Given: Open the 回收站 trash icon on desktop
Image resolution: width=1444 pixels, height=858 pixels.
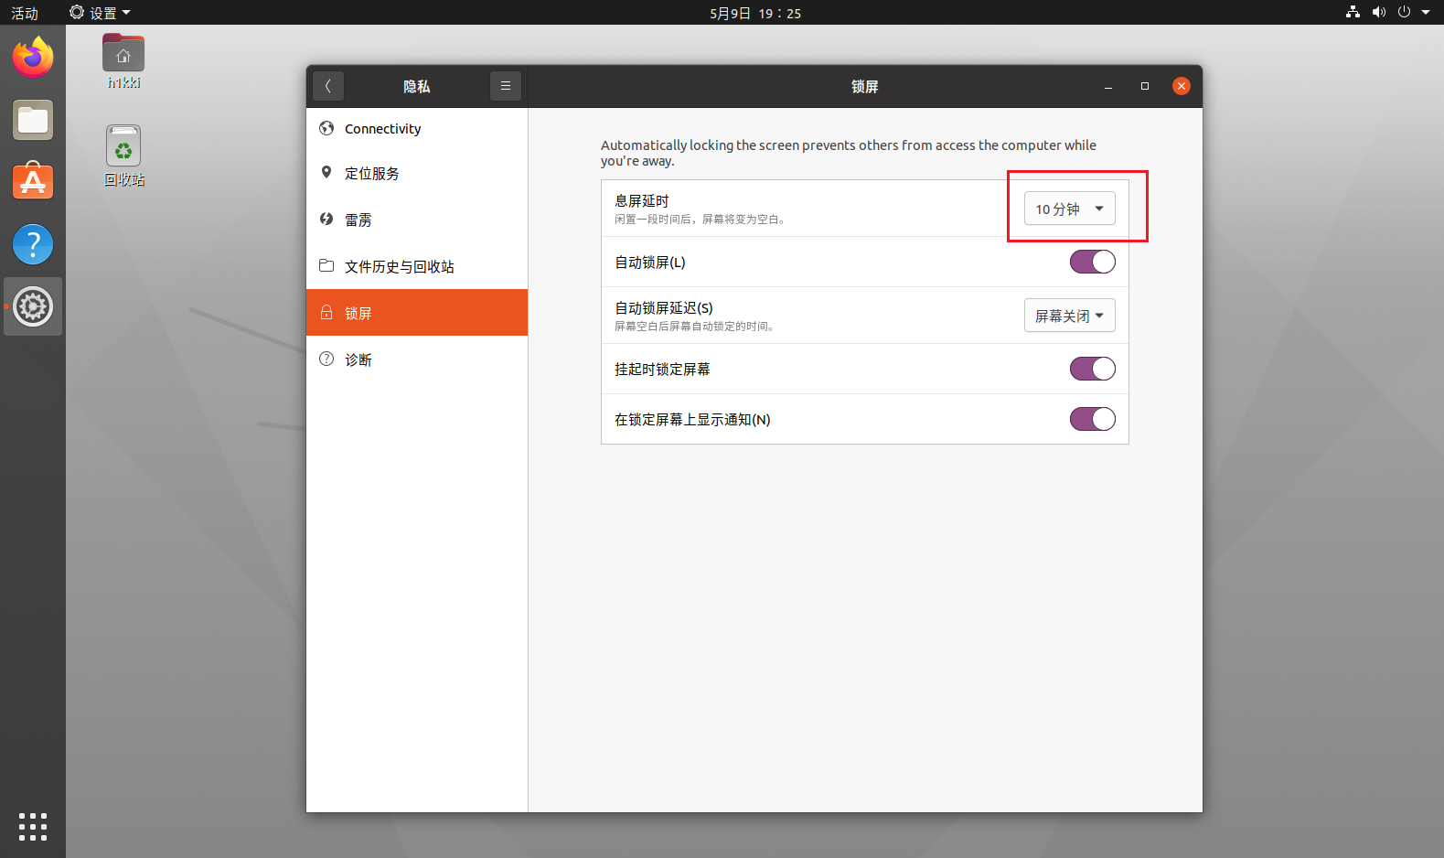Looking at the screenshot, I should tap(123, 156).
